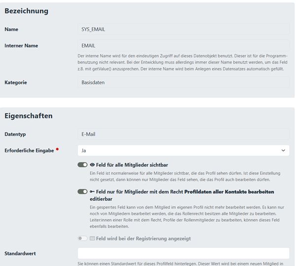Viewport: 298px width, 266px height.
Task: Click the 'Erforderliche Eingabe' field label
Action: pos(29,150)
